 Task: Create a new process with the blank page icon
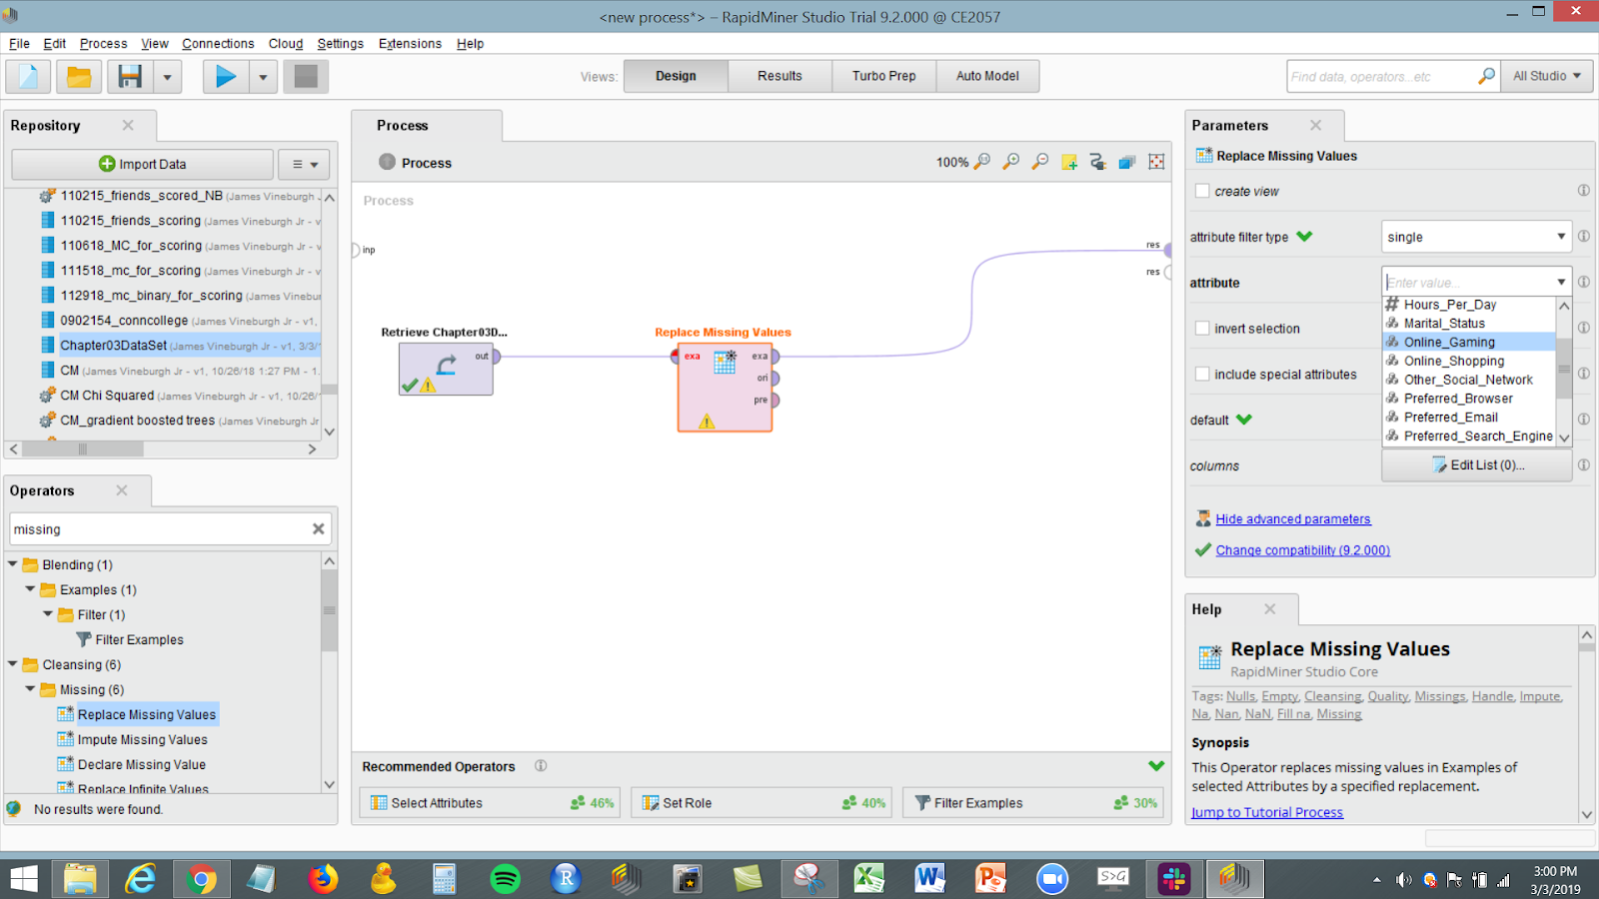[29, 76]
